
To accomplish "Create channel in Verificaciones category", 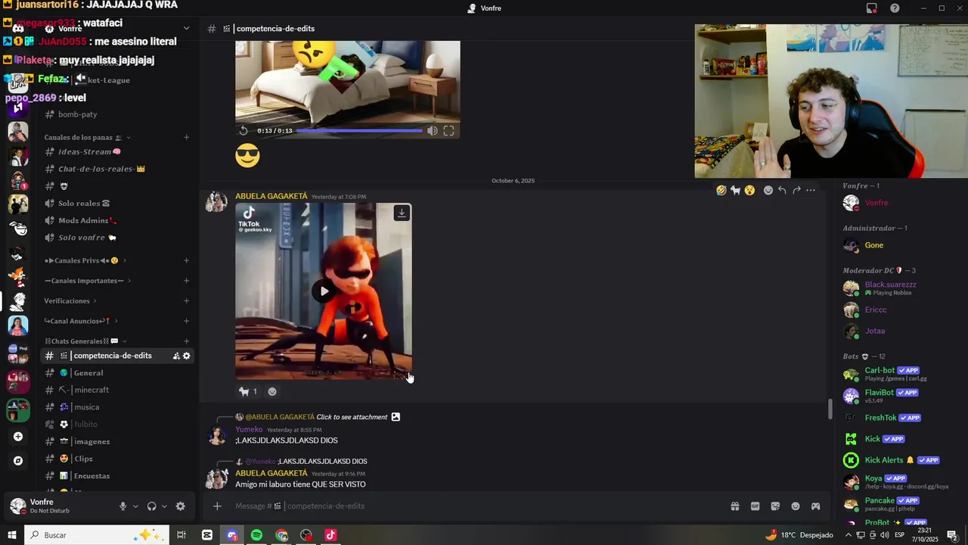I will pyautogui.click(x=186, y=301).
